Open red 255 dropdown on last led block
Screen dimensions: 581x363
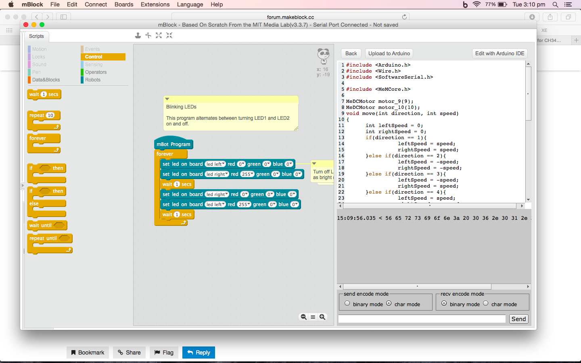[x=244, y=204]
